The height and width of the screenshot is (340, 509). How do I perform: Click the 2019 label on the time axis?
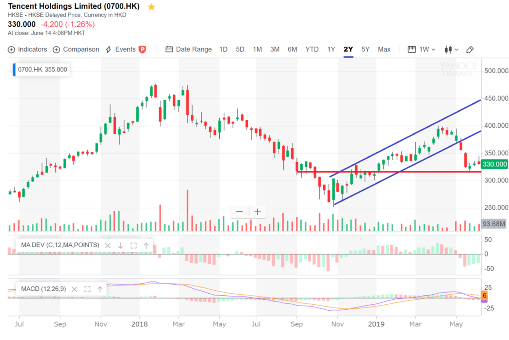point(376,325)
